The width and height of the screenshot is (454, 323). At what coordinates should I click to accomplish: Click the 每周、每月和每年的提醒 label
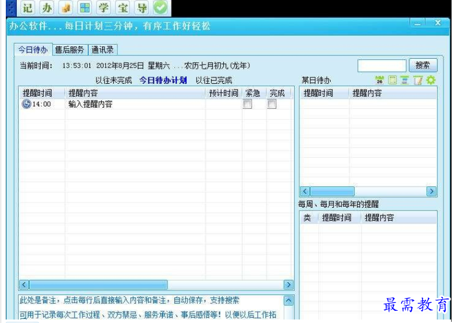(x=338, y=204)
